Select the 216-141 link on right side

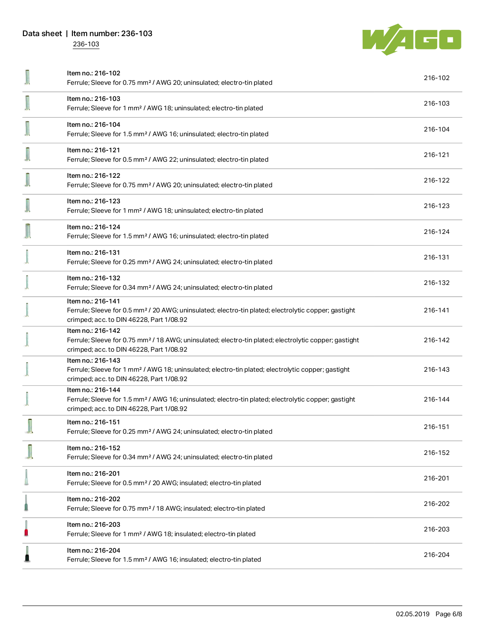(x=436, y=310)
